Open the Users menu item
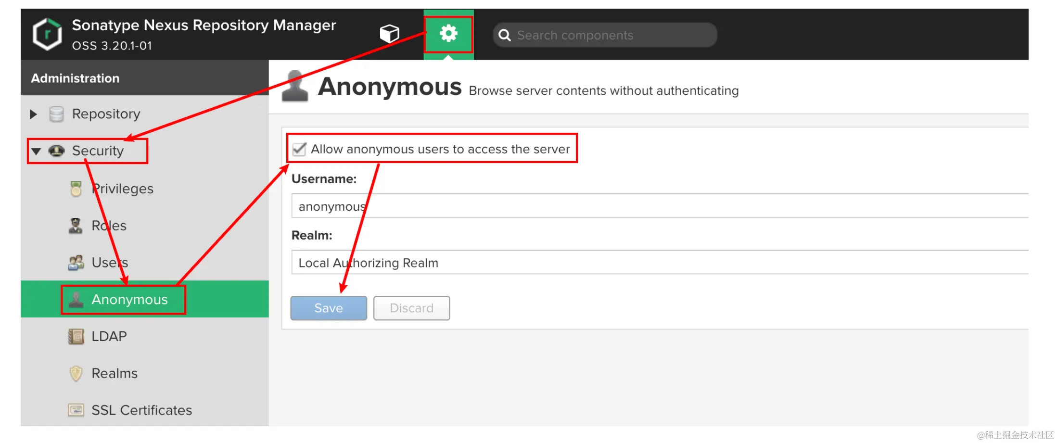 point(110,263)
